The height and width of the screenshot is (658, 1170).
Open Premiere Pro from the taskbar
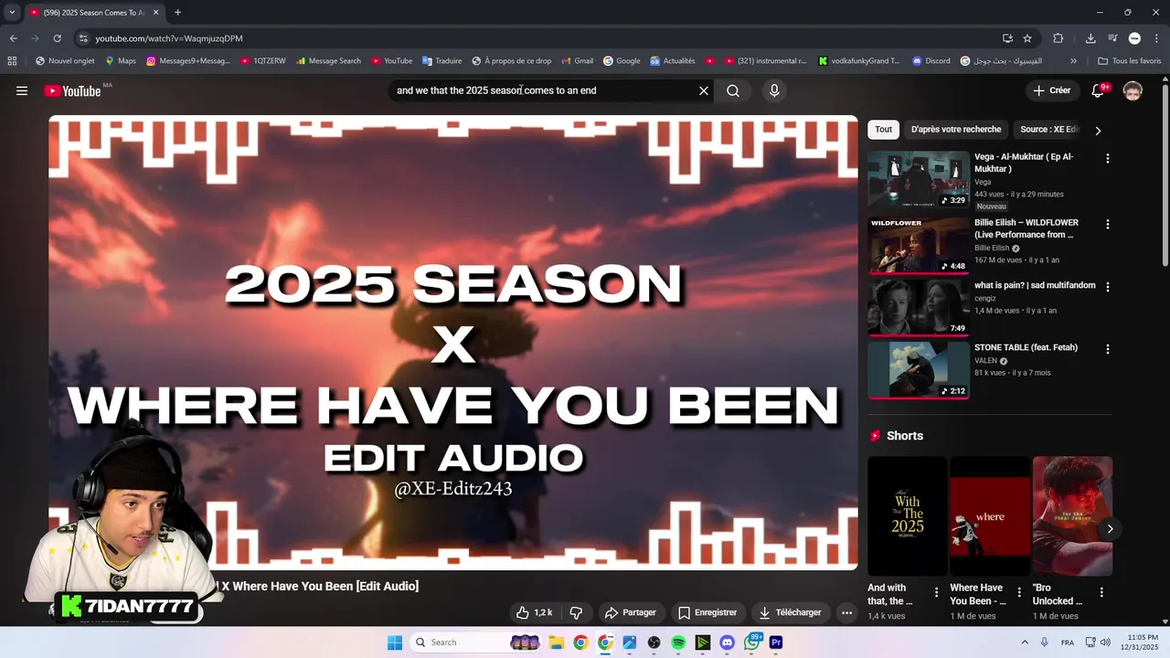coord(776,642)
